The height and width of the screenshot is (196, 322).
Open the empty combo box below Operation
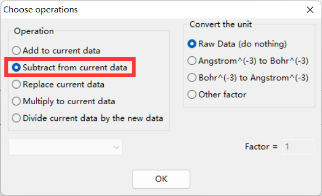[x=65, y=147]
